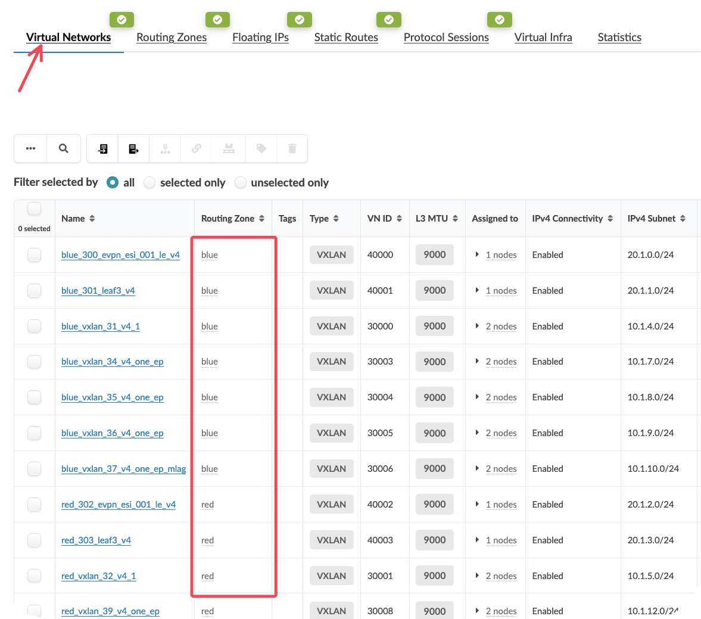Open the Protocol Sessions tab
Viewport: 701px width, 619px height.
(446, 38)
